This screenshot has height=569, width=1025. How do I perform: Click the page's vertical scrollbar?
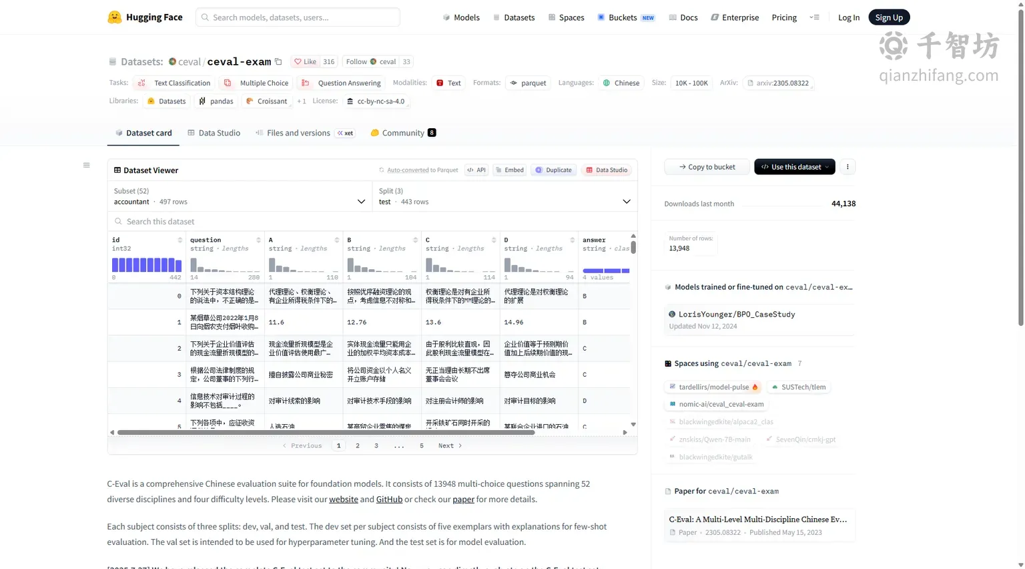click(1020, 167)
